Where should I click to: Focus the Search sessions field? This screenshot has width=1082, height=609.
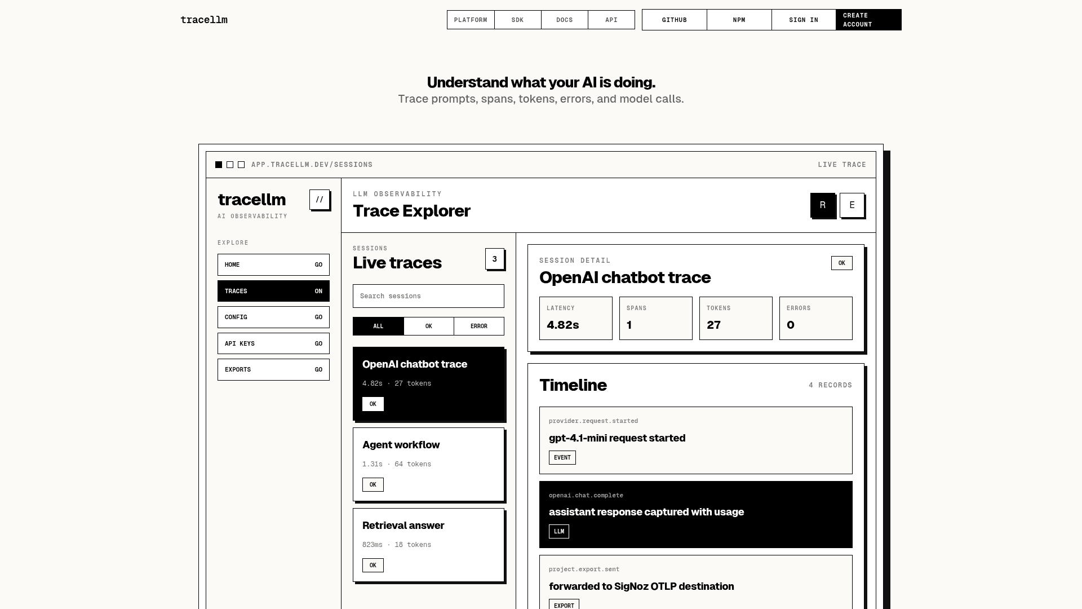pos(428,296)
